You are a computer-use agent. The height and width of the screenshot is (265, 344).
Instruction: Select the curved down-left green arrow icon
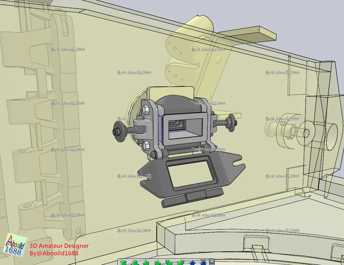pos(169,262)
